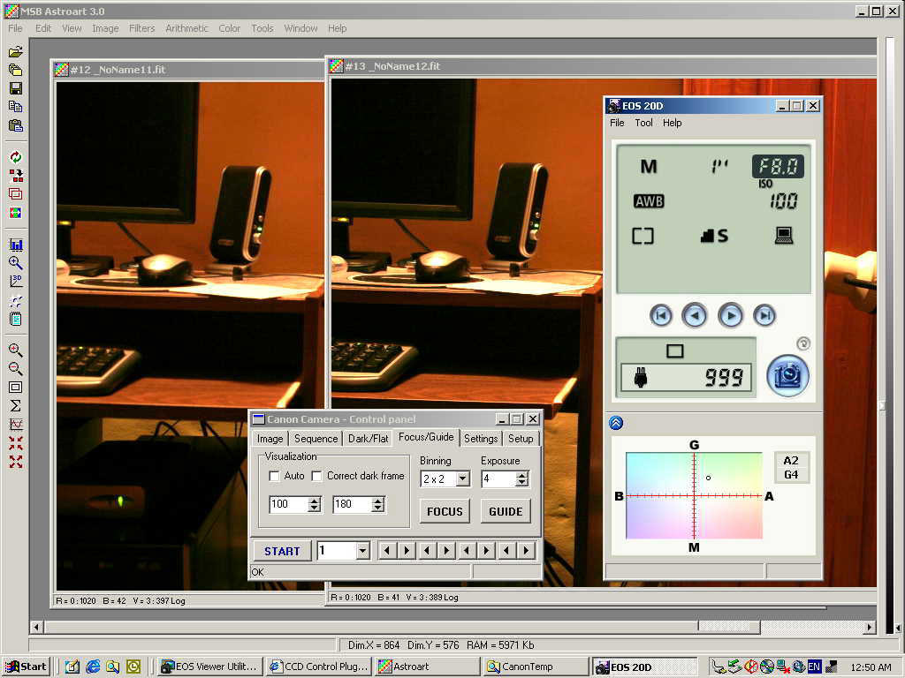905x678 pixels.
Task: Click the M shooting mode indicator
Action: coord(649,167)
